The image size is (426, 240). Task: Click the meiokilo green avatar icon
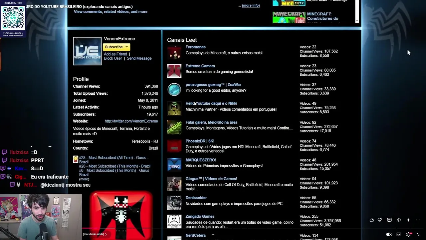point(174,127)
